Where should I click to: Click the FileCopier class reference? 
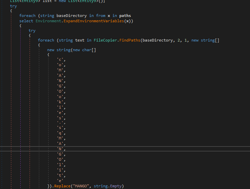[x=105, y=40]
